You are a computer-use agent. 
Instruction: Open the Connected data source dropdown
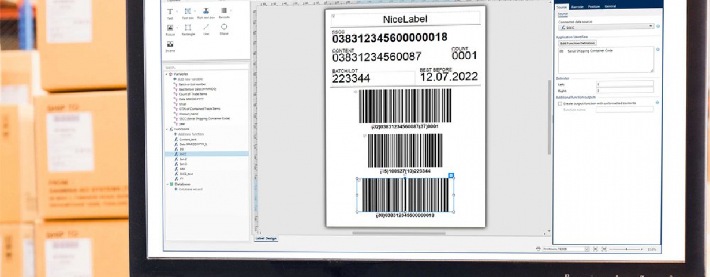(x=651, y=27)
